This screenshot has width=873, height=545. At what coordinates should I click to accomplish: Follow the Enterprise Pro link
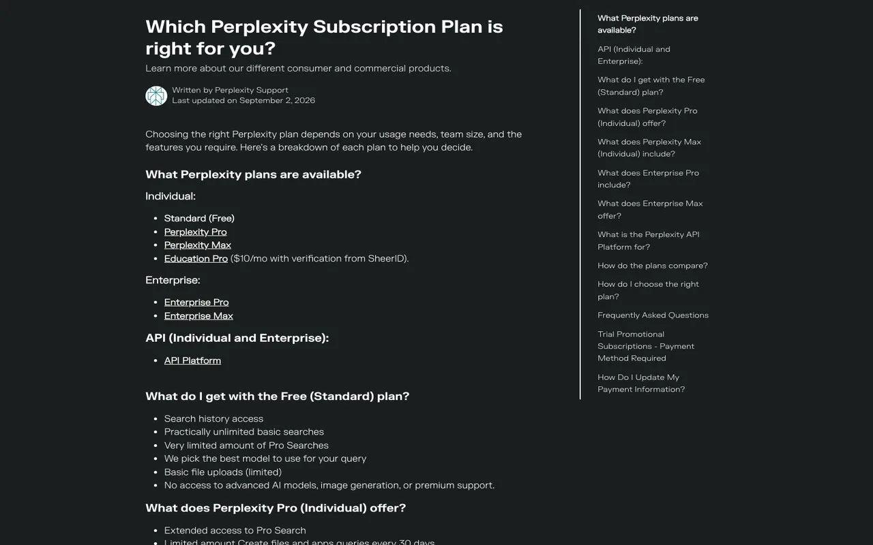(x=196, y=302)
